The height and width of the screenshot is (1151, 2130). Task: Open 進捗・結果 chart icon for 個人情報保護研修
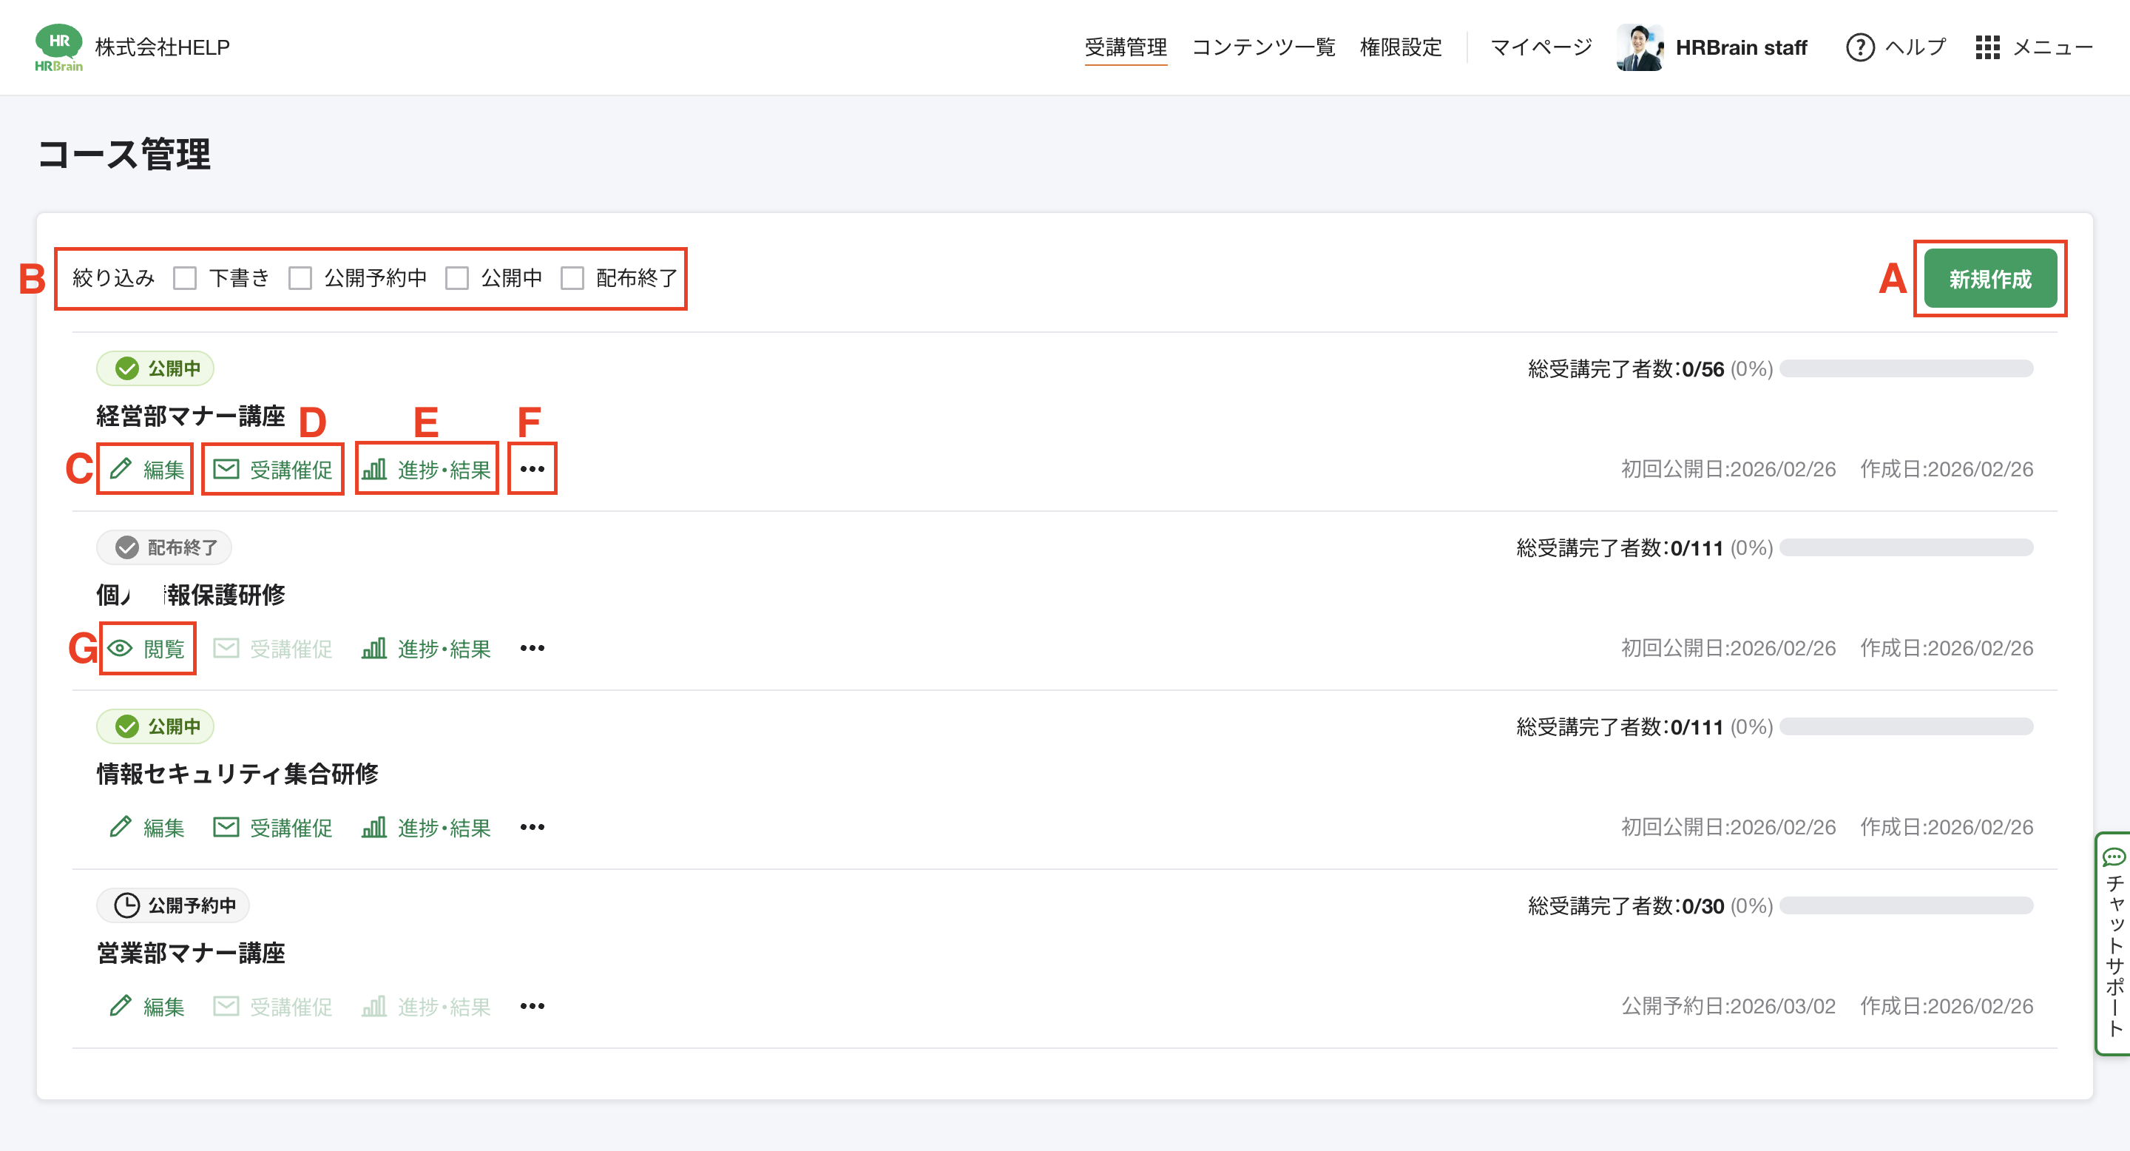[373, 648]
